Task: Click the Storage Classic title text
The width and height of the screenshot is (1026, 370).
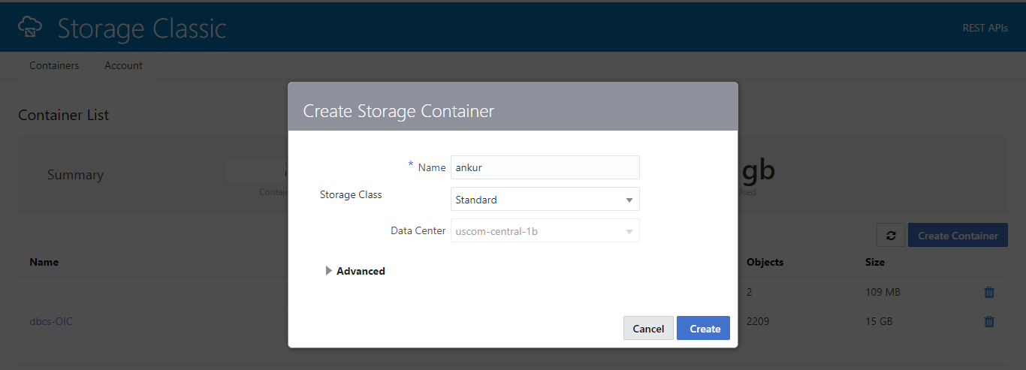Action: click(142, 29)
